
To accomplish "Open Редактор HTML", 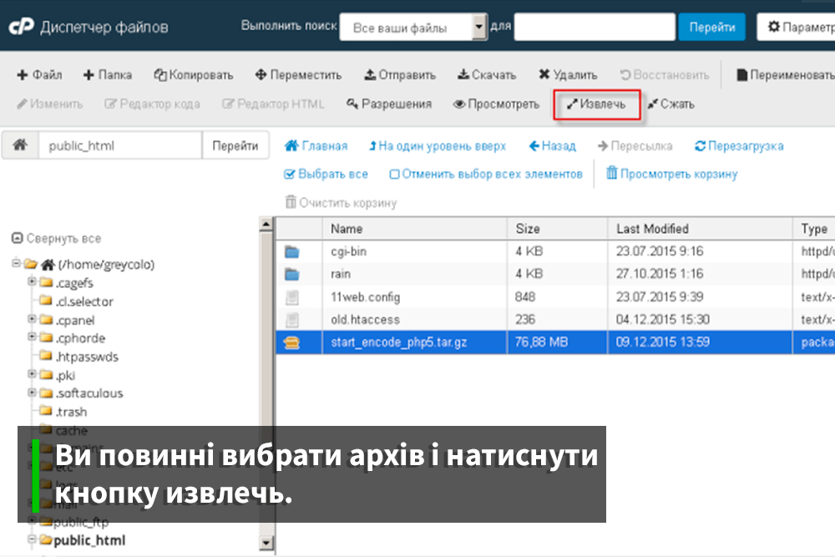I will pos(273,104).
